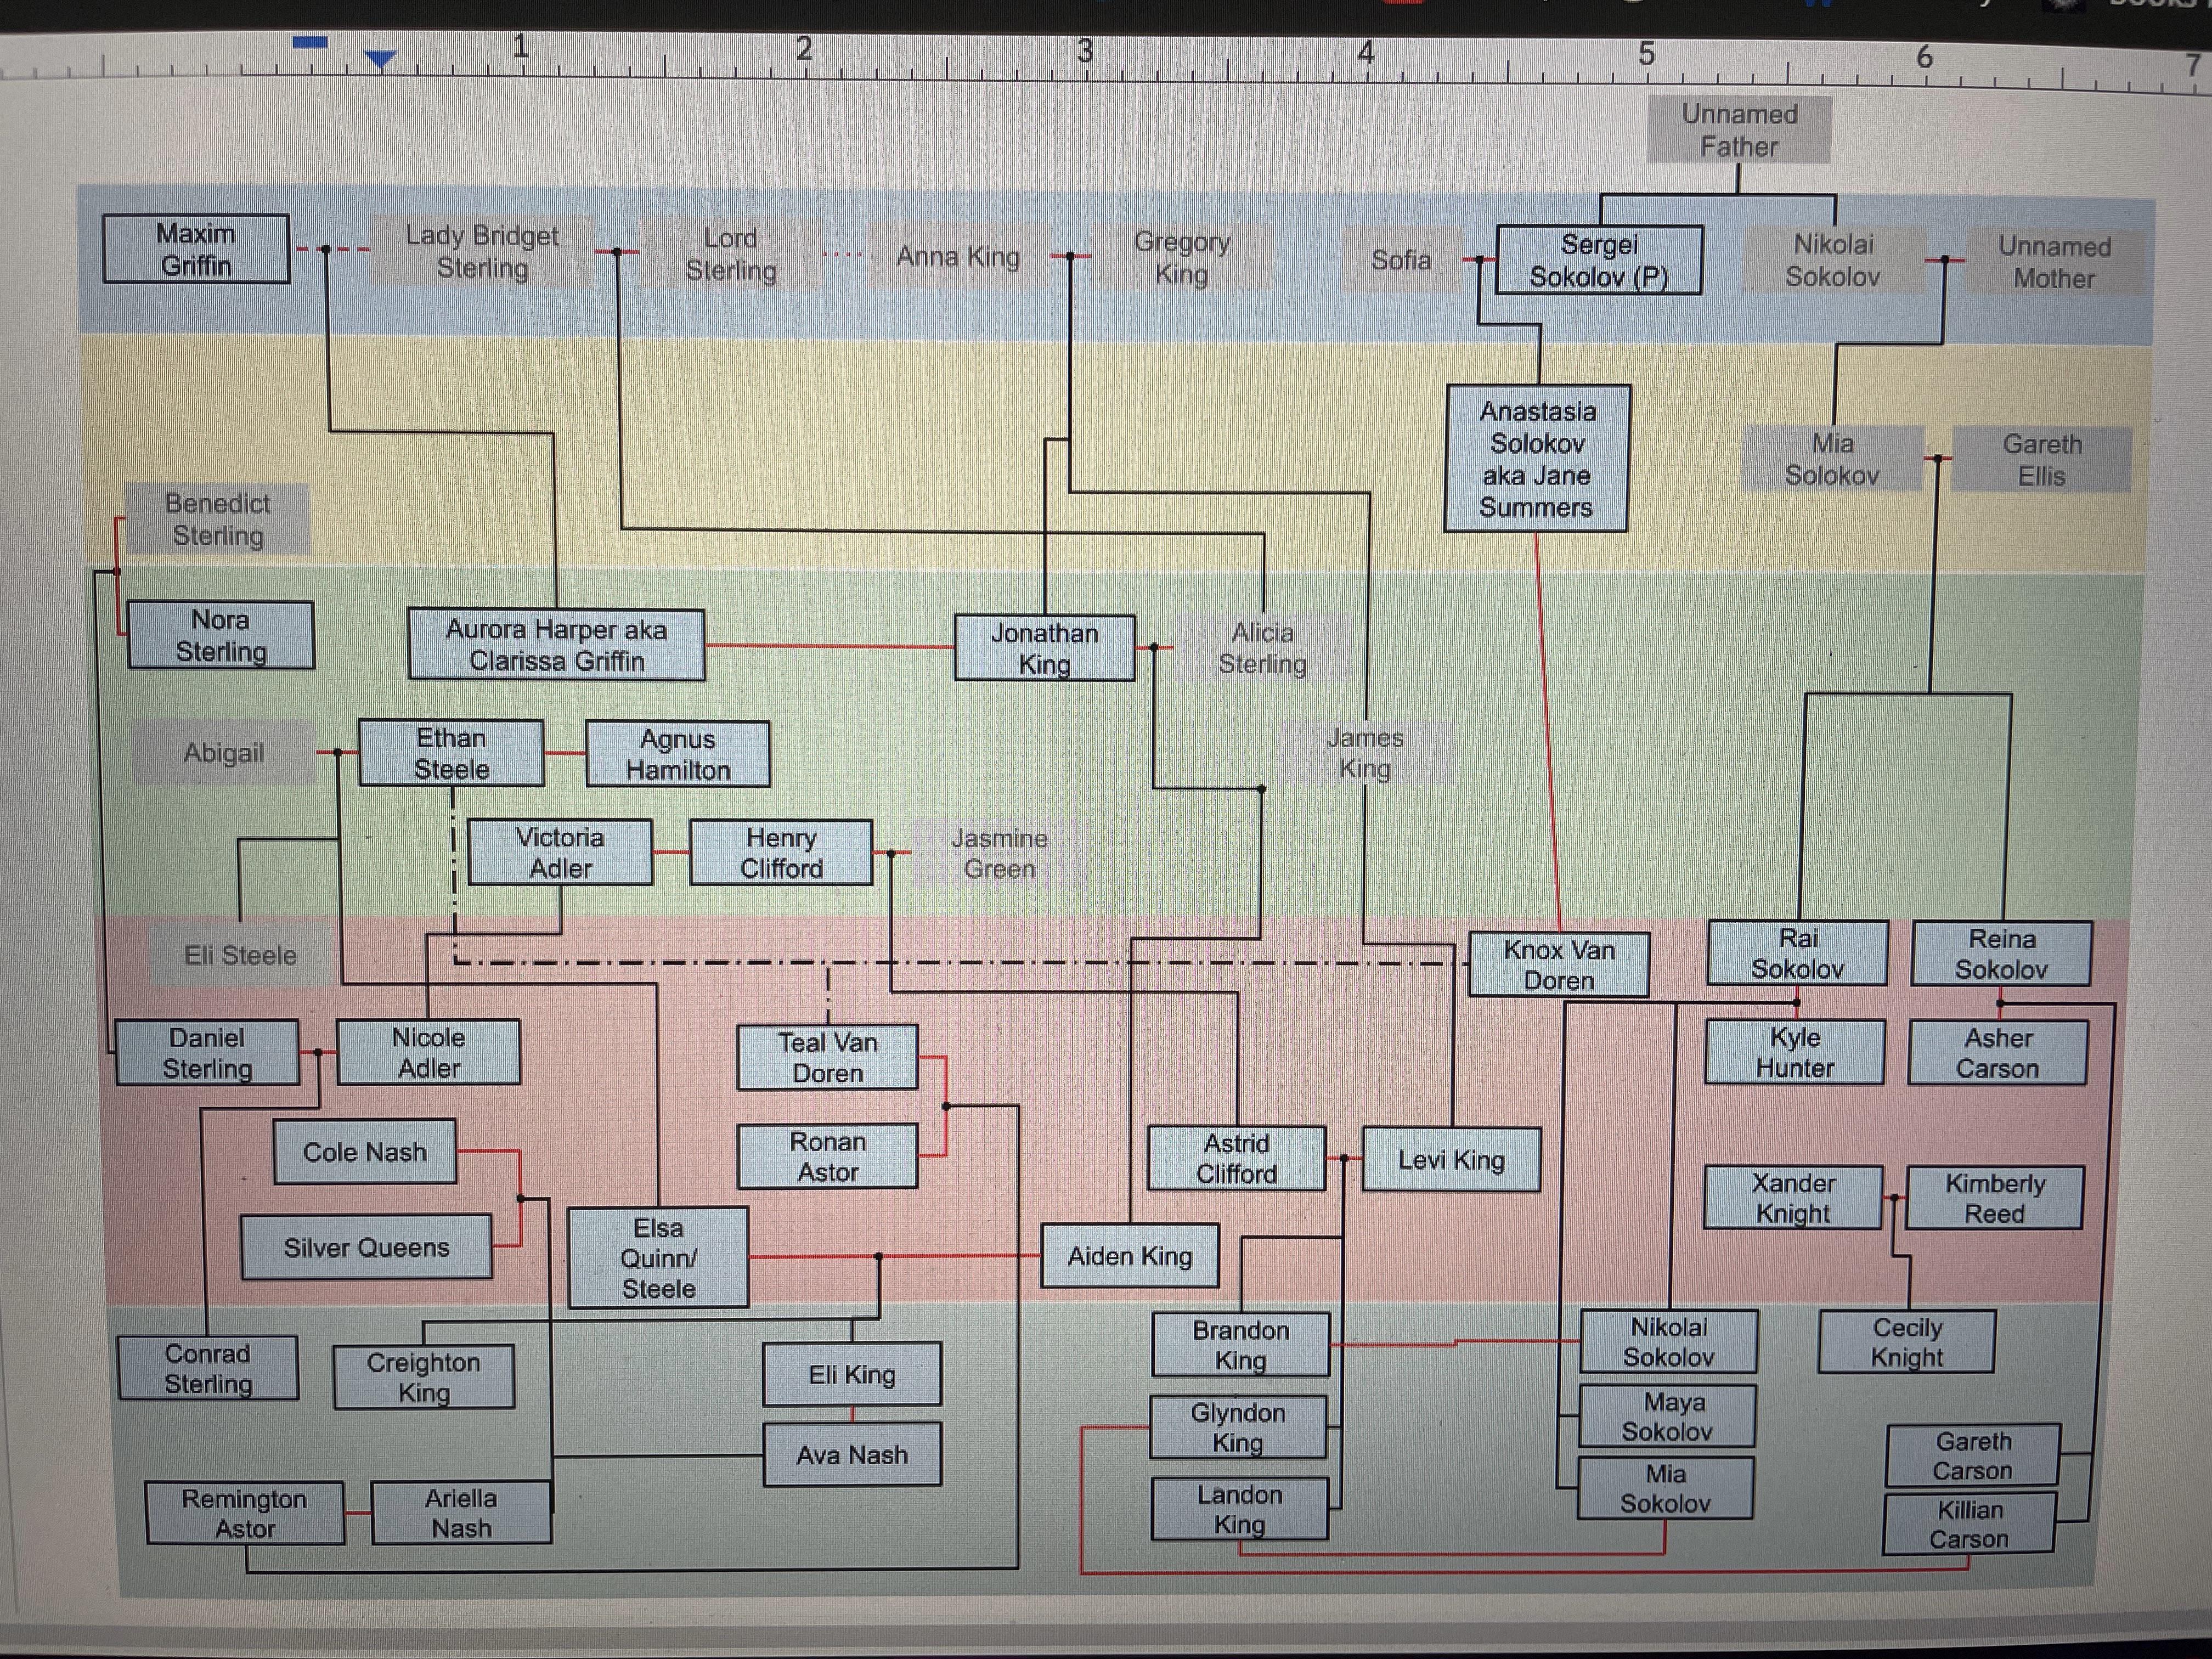2212x1659 pixels.
Task: Click the Anastasia Solokov aka Jane Summers box
Action: pyautogui.click(x=1537, y=459)
